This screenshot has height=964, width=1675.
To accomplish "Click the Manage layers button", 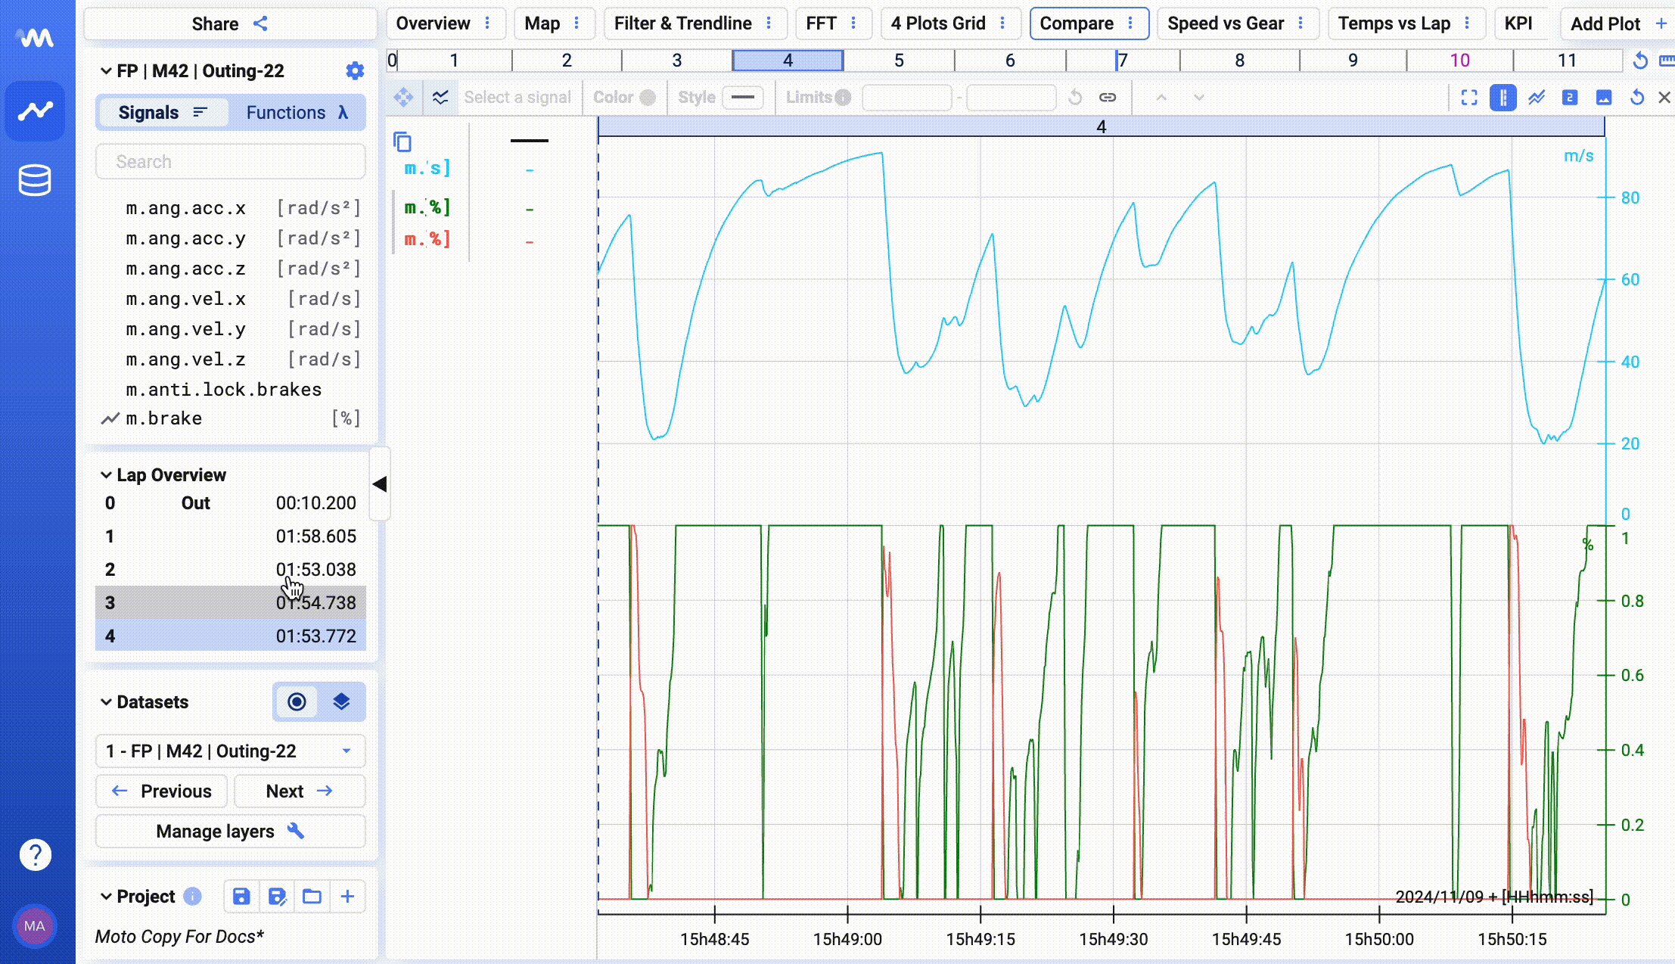I will [x=230, y=832].
